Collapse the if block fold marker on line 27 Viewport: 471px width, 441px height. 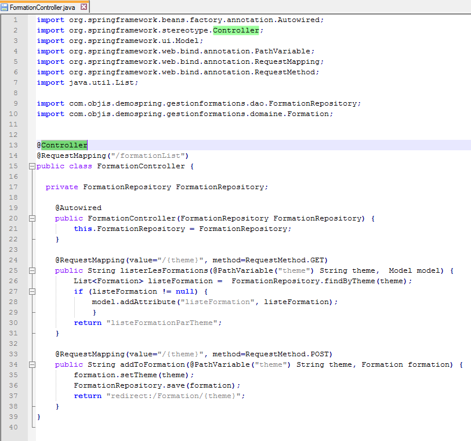coord(32,291)
